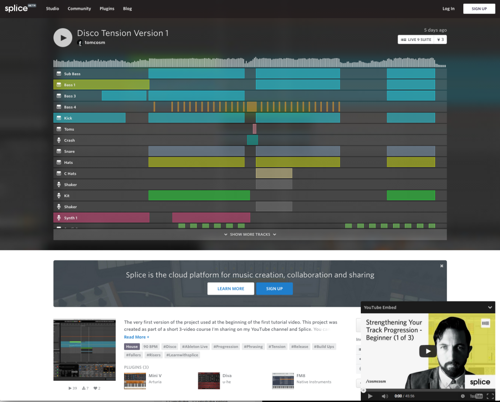Select the #Disco tag
This screenshot has width=500, height=402.
pyautogui.click(x=169, y=346)
